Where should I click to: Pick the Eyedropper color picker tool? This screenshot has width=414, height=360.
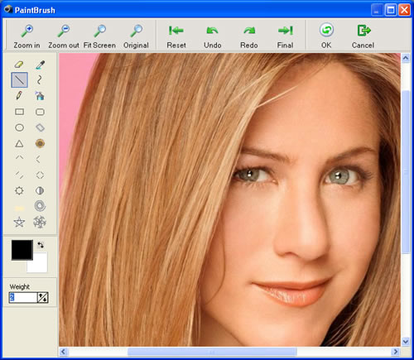tap(40, 65)
